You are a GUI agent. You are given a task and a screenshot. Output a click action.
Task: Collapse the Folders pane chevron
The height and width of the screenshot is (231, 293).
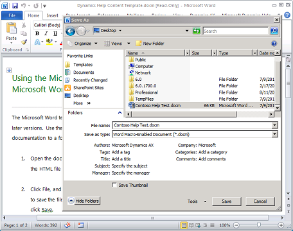pos(120,113)
